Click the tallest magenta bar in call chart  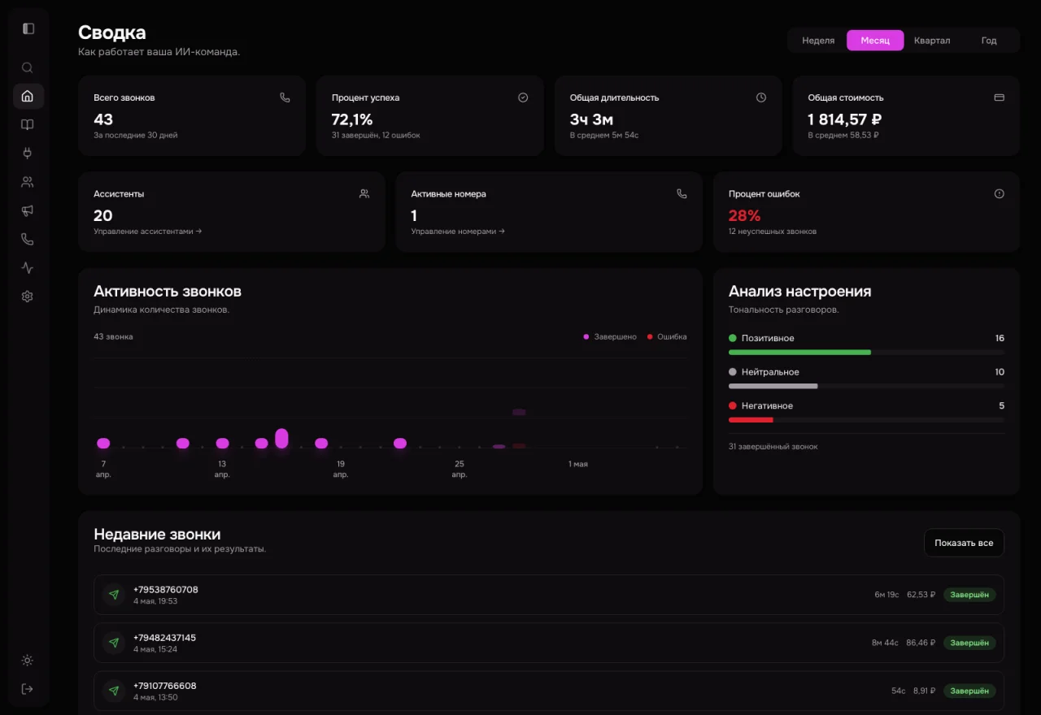click(281, 438)
